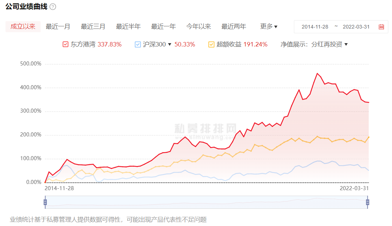This screenshot has width=392, height=226.
Task: Click the 沪深300 return value 50.33%
Action: click(x=185, y=45)
